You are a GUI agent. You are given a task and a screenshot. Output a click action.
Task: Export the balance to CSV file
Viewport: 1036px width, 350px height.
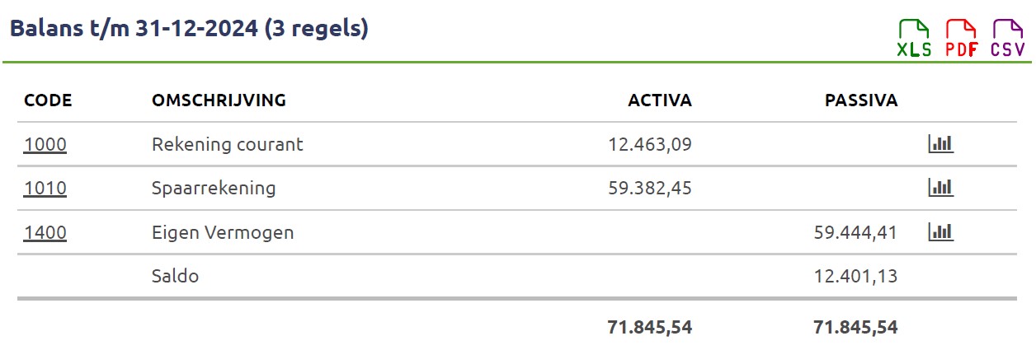click(1008, 39)
